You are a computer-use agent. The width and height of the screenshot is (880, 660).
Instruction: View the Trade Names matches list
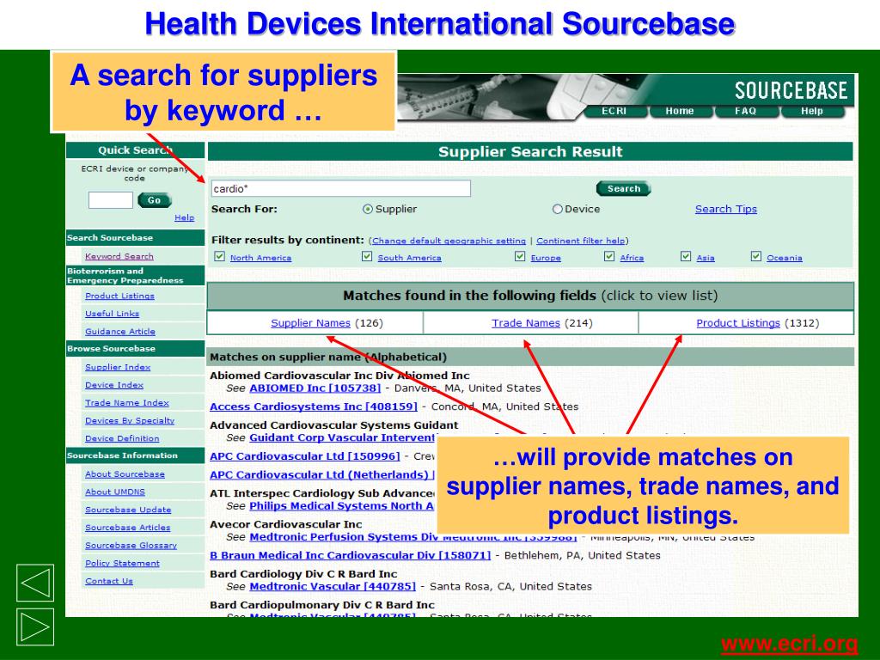pyautogui.click(x=526, y=323)
